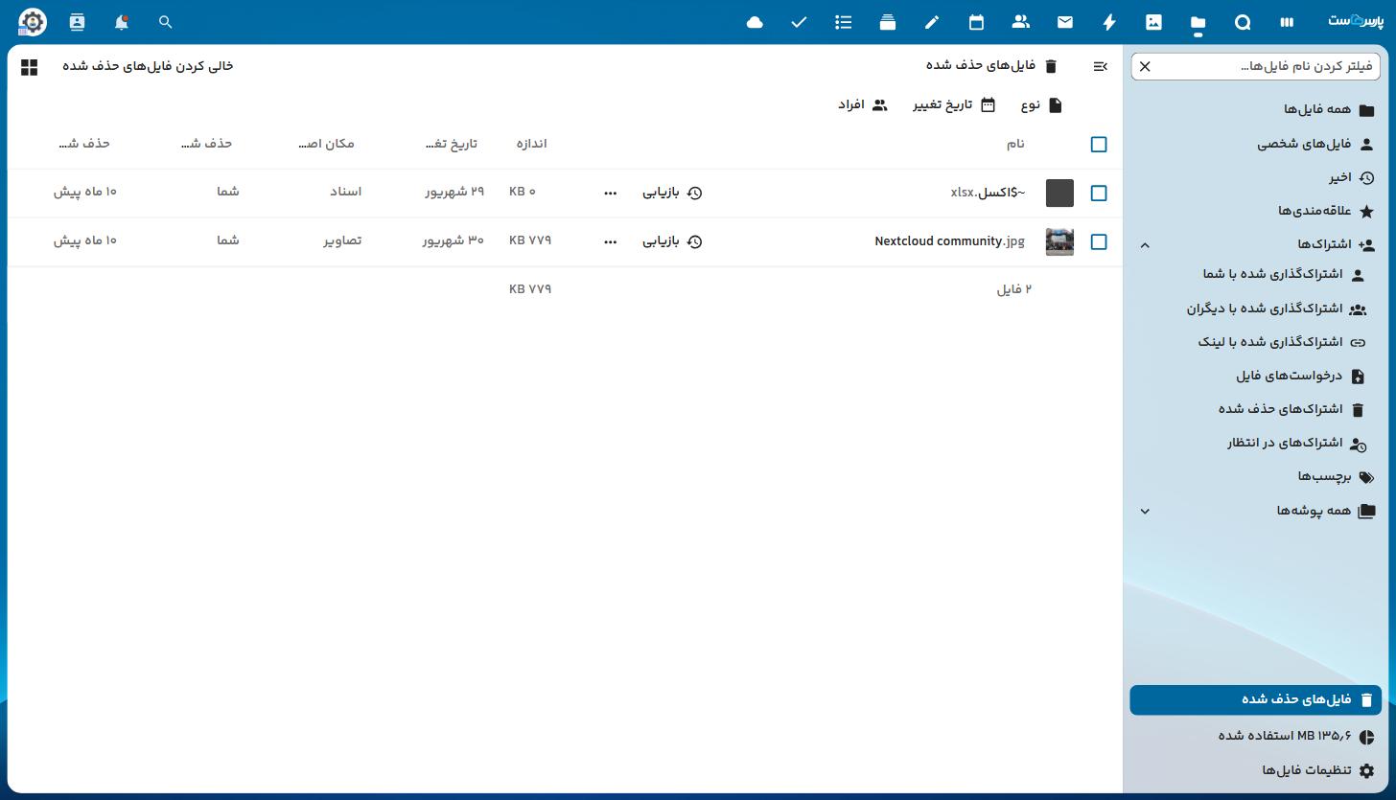Viewport: 1396px width, 800px height.
Task: Sort by the اندازه size column header
Action: pyautogui.click(x=531, y=144)
